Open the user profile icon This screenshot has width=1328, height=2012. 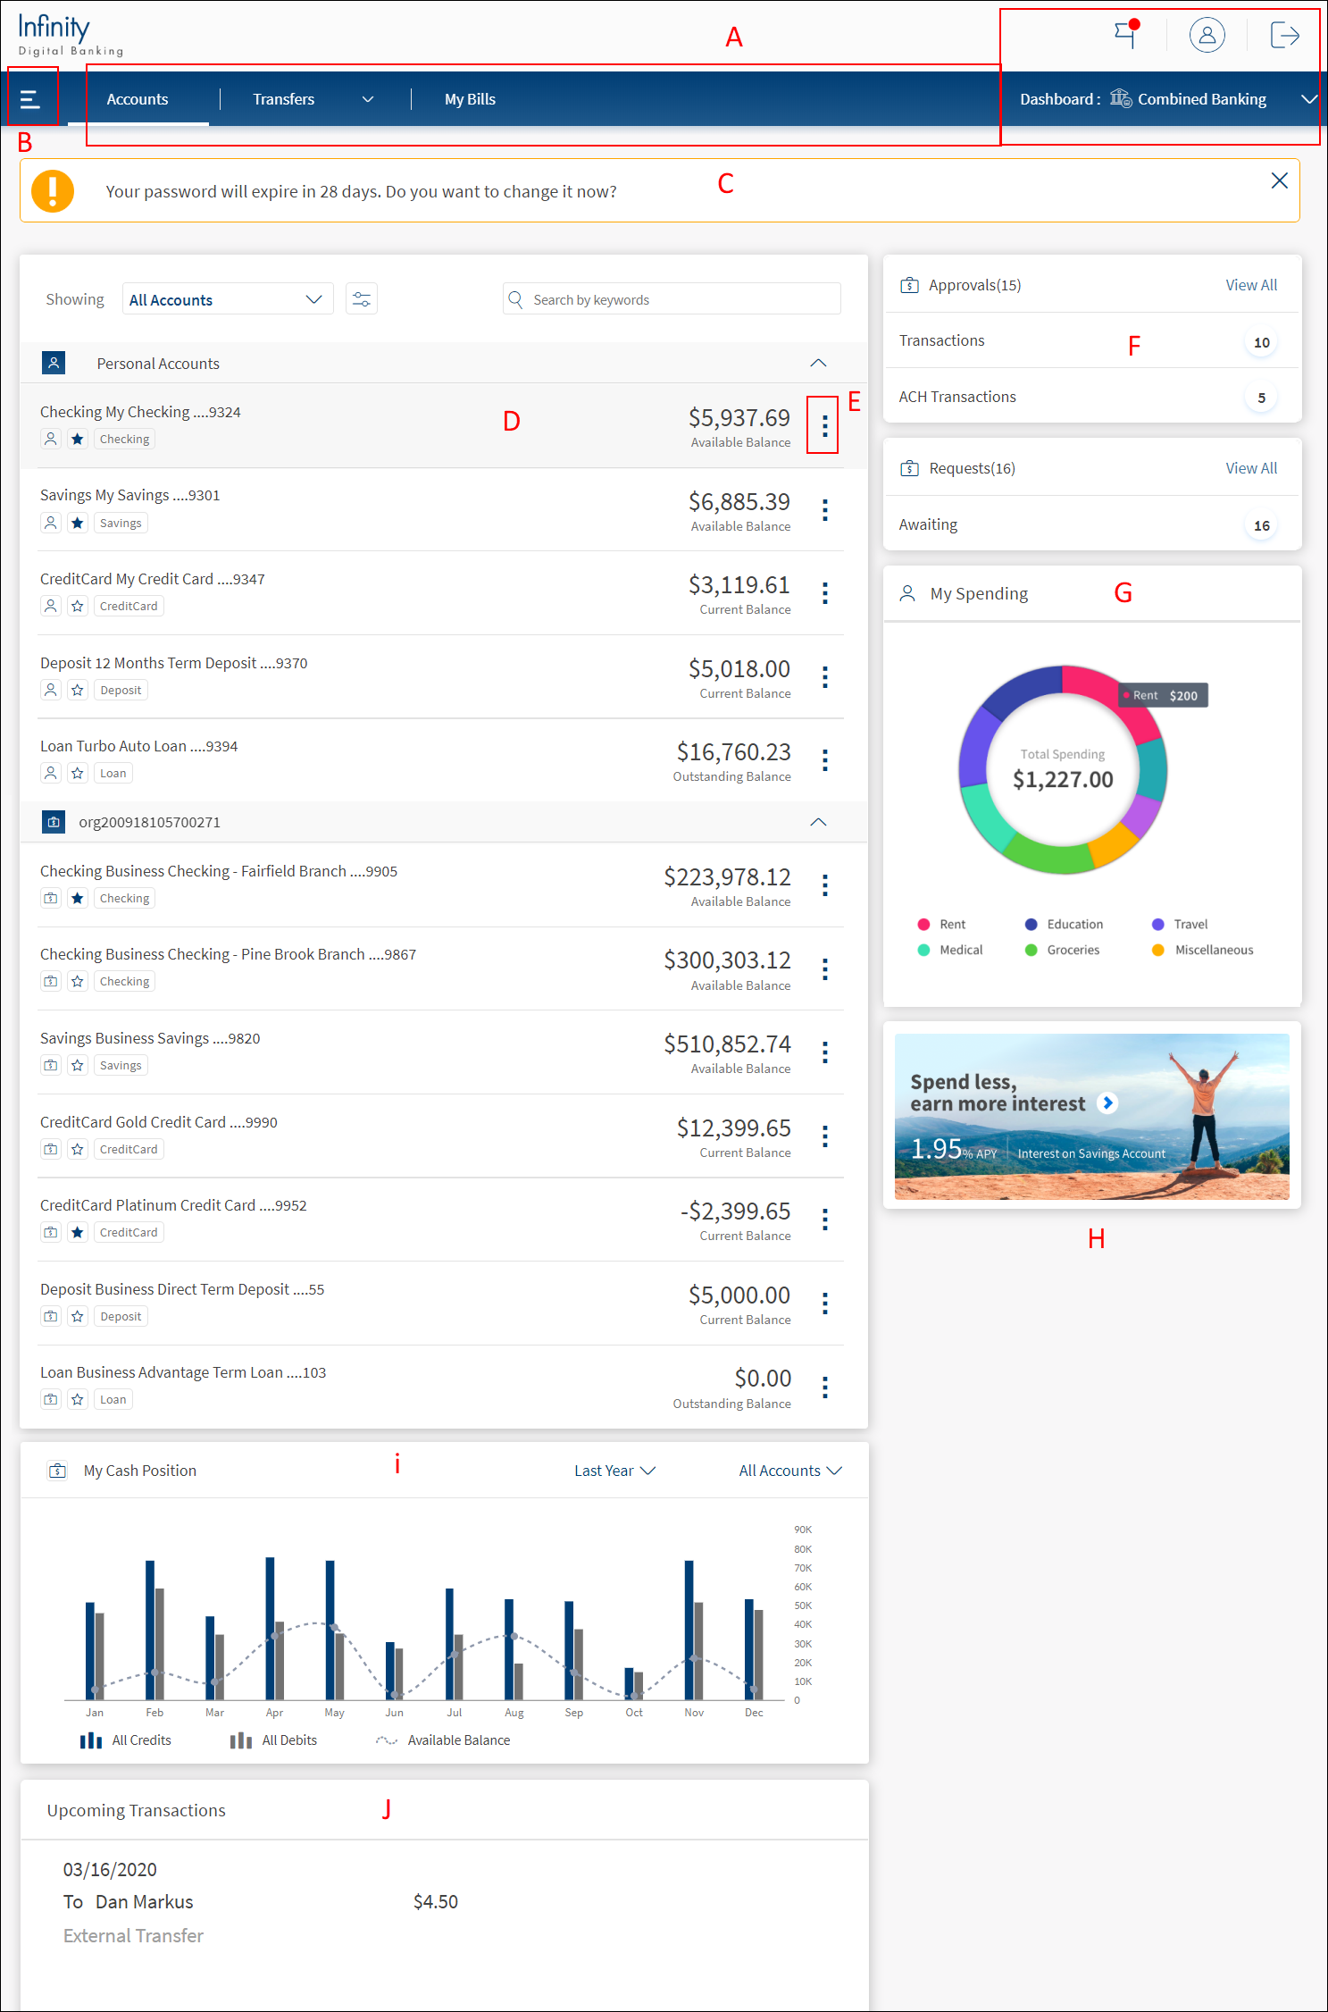(1207, 35)
